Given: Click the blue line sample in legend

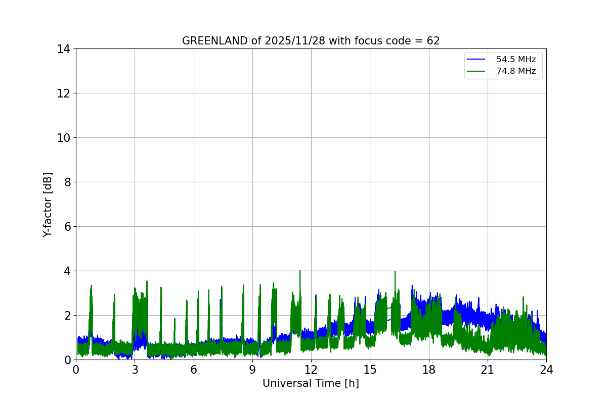Looking at the screenshot, I should click(477, 60).
